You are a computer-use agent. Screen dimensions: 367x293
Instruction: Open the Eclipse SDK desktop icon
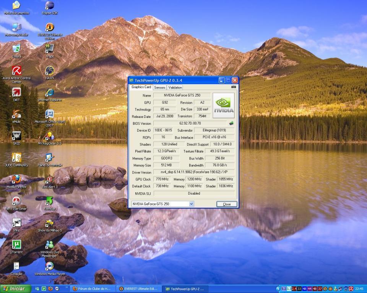point(50,6)
